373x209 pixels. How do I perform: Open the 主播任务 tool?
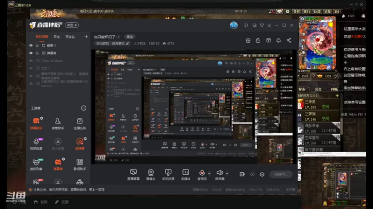[x=80, y=123]
